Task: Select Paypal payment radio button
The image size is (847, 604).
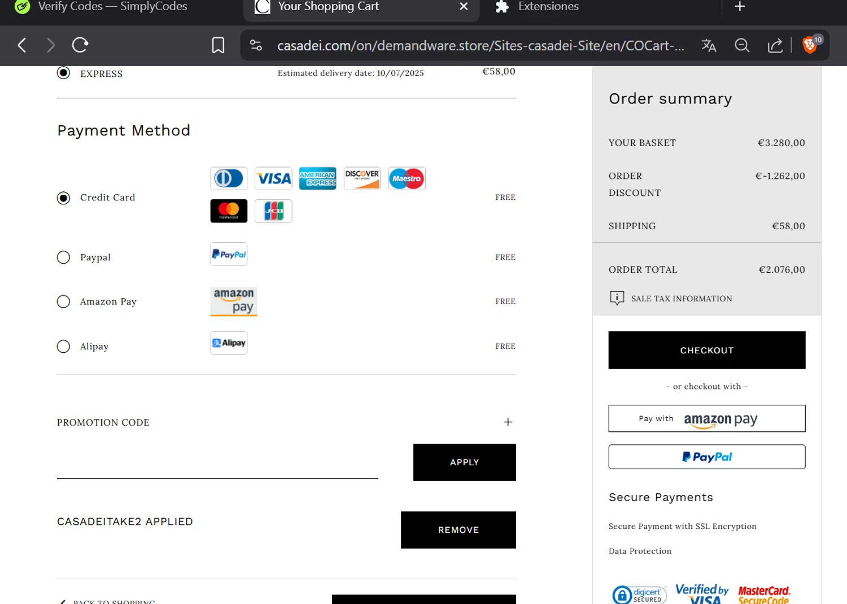Action: (x=63, y=257)
